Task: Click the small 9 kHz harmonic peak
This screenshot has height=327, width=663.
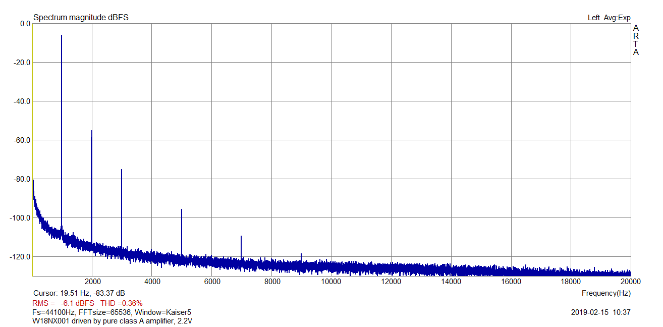Action: (x=301, y=257)
